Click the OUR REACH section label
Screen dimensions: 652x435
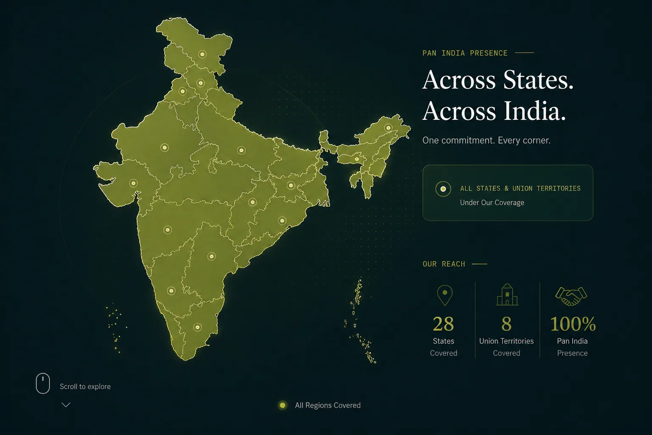click(444, 264)
